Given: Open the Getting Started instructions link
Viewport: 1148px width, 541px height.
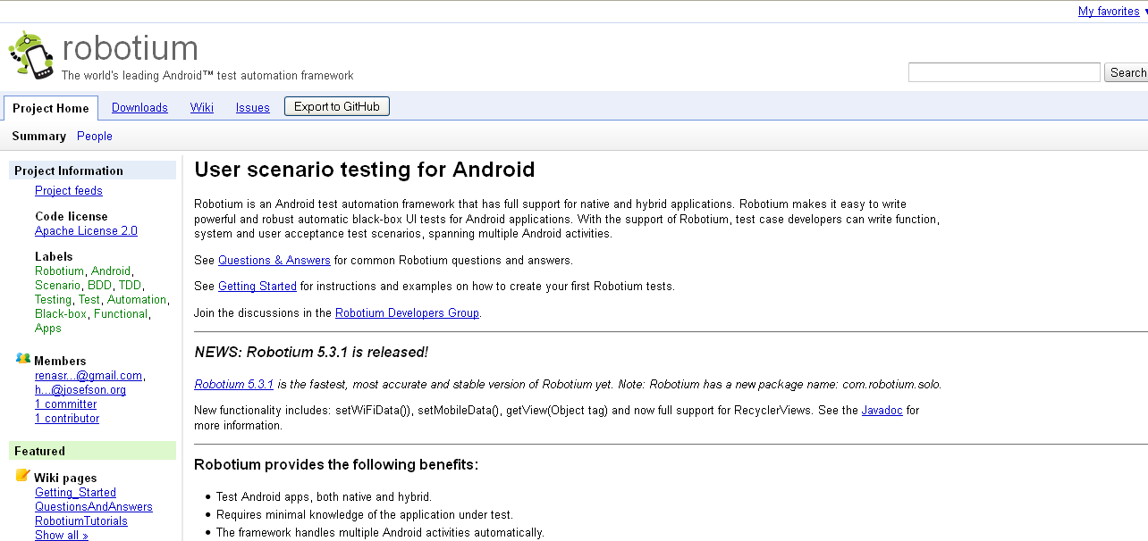Looking at the screenshot, I should pyautogui.click(x=257, y=287).
